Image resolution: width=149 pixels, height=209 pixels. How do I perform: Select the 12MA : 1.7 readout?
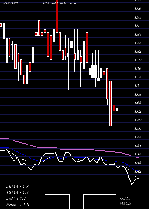(18, 193)
